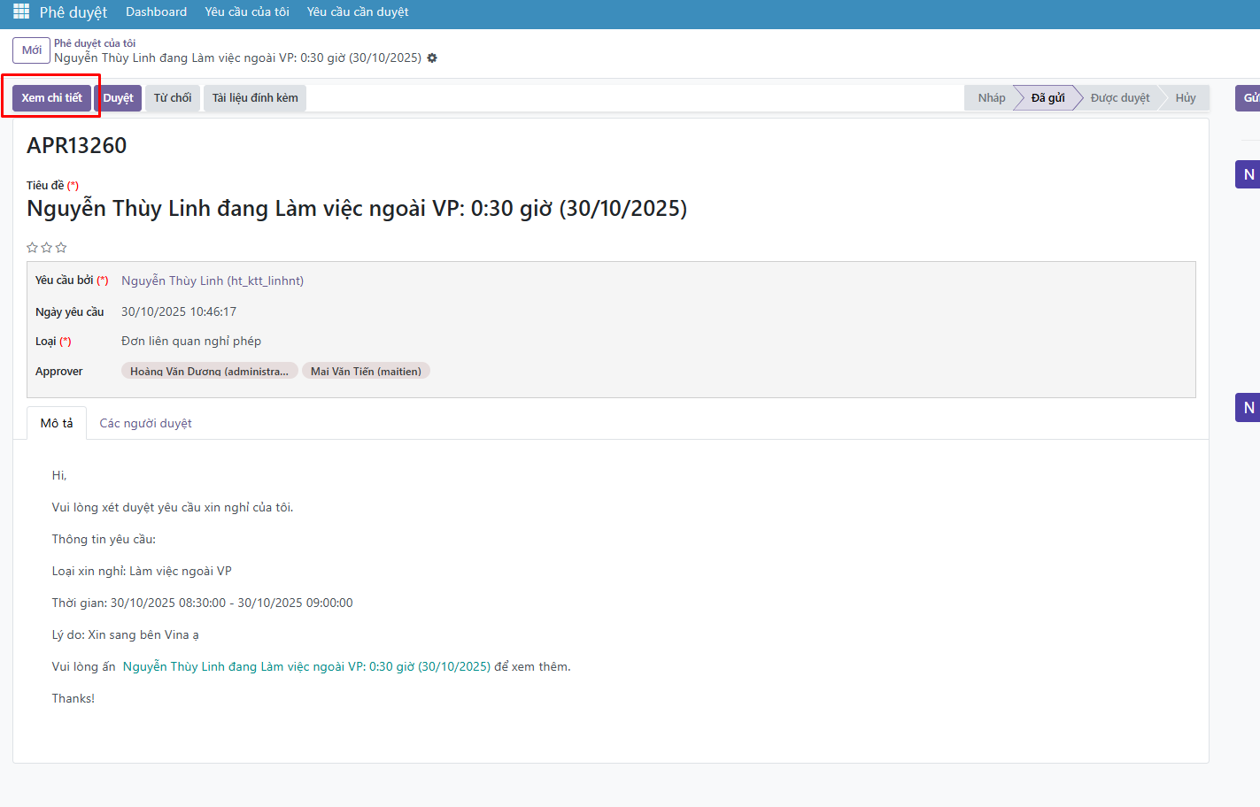Click the gear icon beside the breadcrumb title
Image resolution: width=1260 pixels, height=807 pixels.
coord(432,58)
